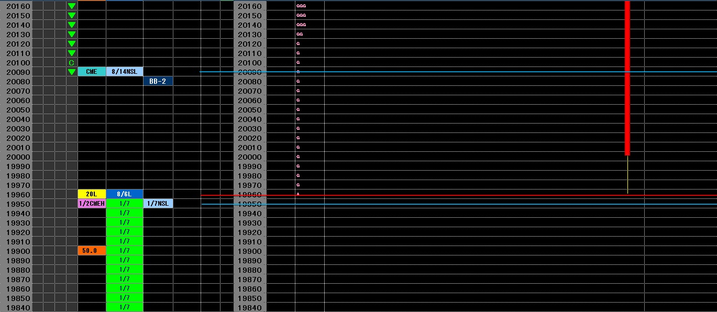
Task: Click the green 1/7 cell at 19860
Action: tap(124, 288)
